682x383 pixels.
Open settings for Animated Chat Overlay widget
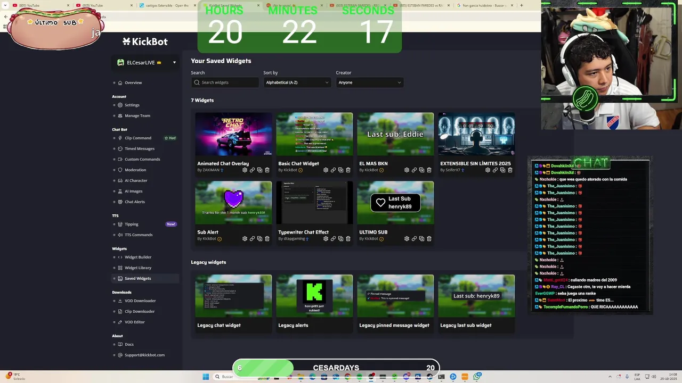point(245,170)
